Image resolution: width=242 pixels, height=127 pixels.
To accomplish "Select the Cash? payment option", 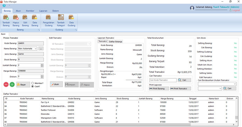I will click(32, 86).
